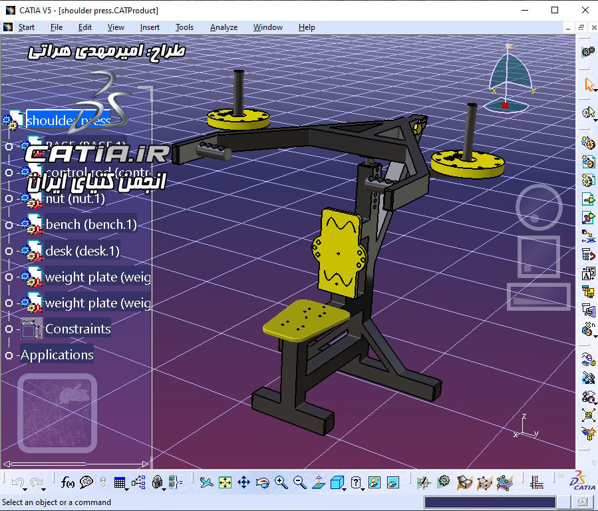The width and height of the screenshot is (598, 511).
Task: Toggle the lock icon in toolbar
Action: tap(157, 482)
